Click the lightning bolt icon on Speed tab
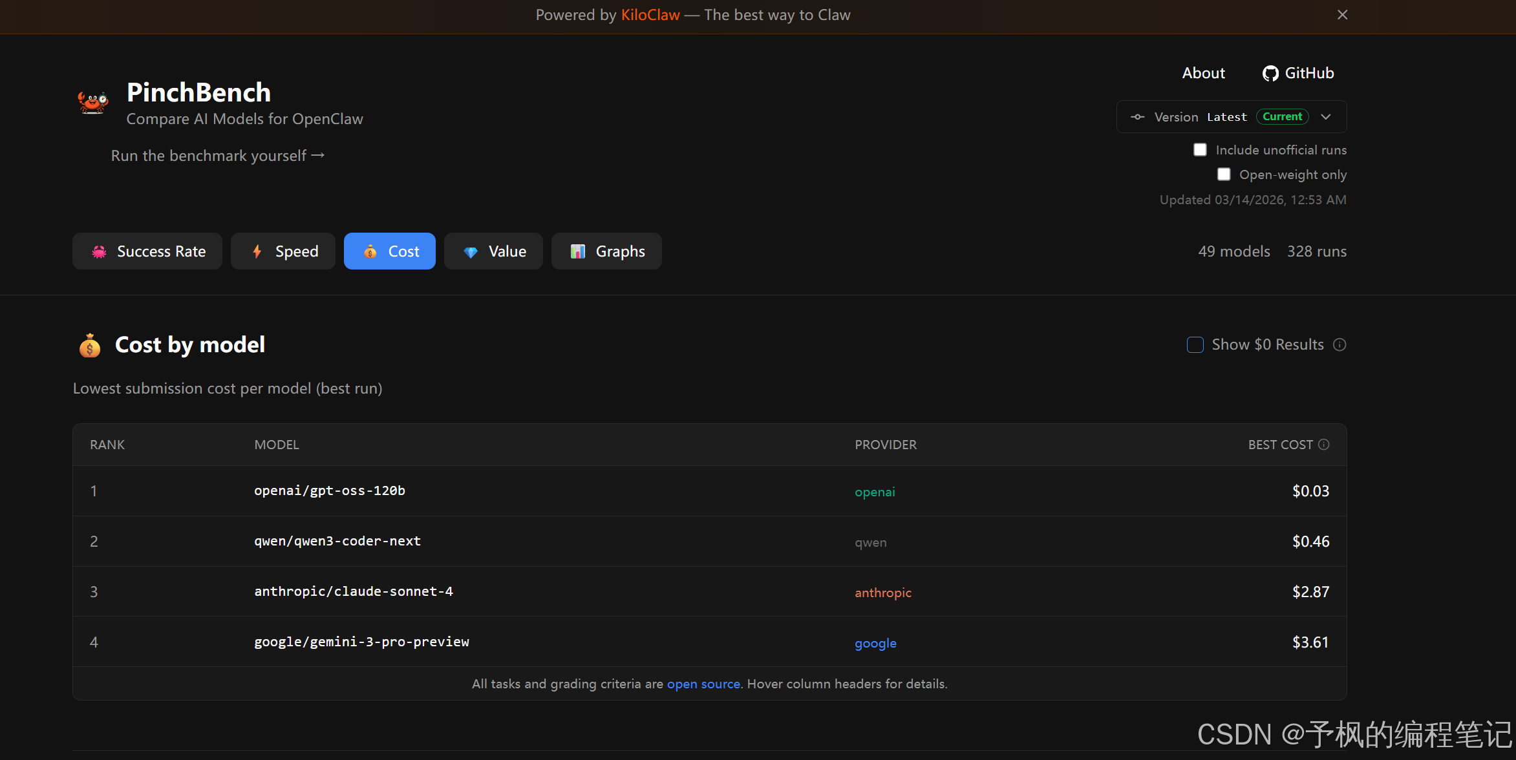 tap(257, 251)
